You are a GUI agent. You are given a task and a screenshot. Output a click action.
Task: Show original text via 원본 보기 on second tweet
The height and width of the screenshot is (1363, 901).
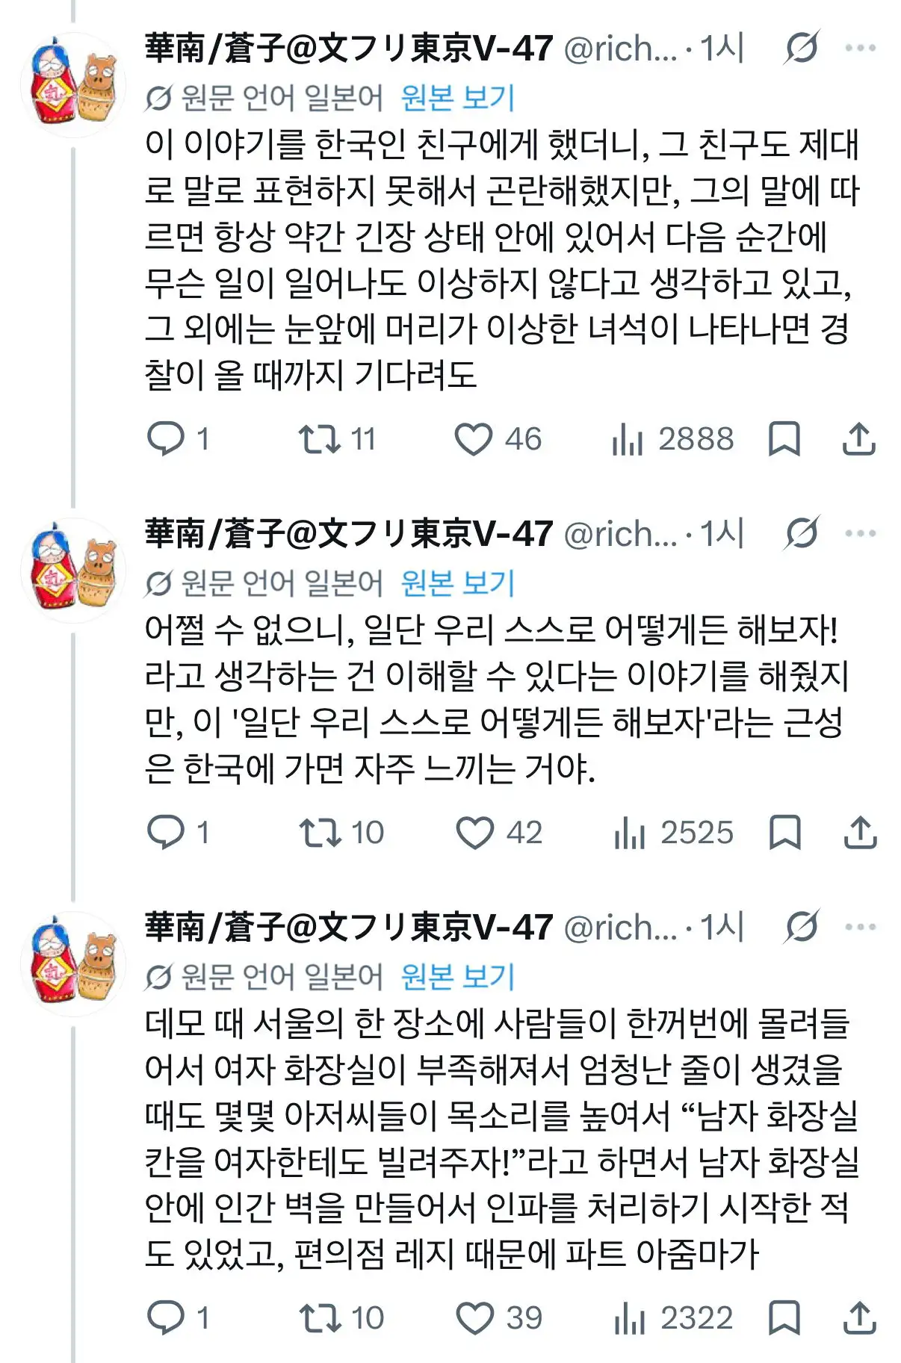coord(458,583)
